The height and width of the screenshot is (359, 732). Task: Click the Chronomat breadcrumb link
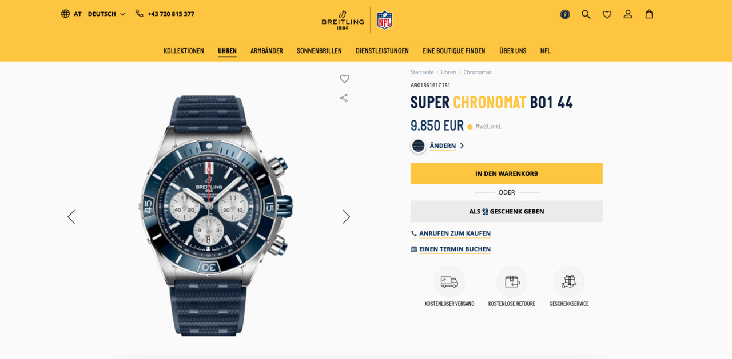477,72
